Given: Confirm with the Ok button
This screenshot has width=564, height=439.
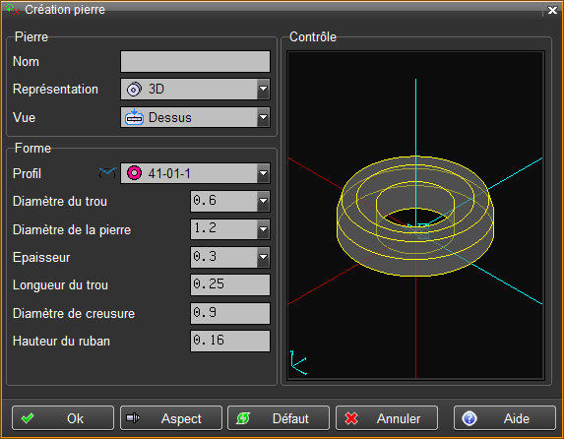Looking at the screenshot, I should pos(63,418).
